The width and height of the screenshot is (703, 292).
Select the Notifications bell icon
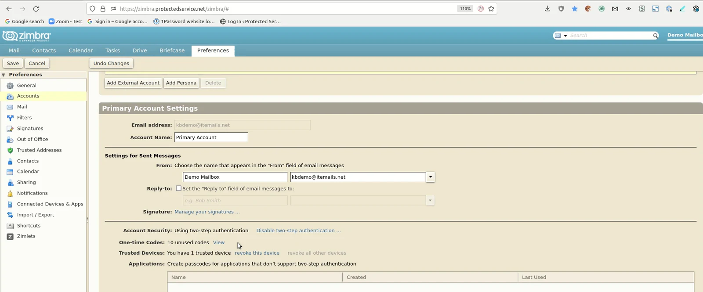[x=10, y=193]
